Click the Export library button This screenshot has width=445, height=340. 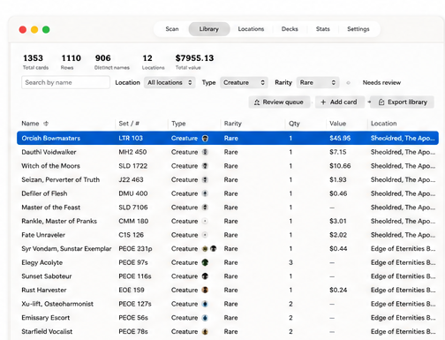402,102
